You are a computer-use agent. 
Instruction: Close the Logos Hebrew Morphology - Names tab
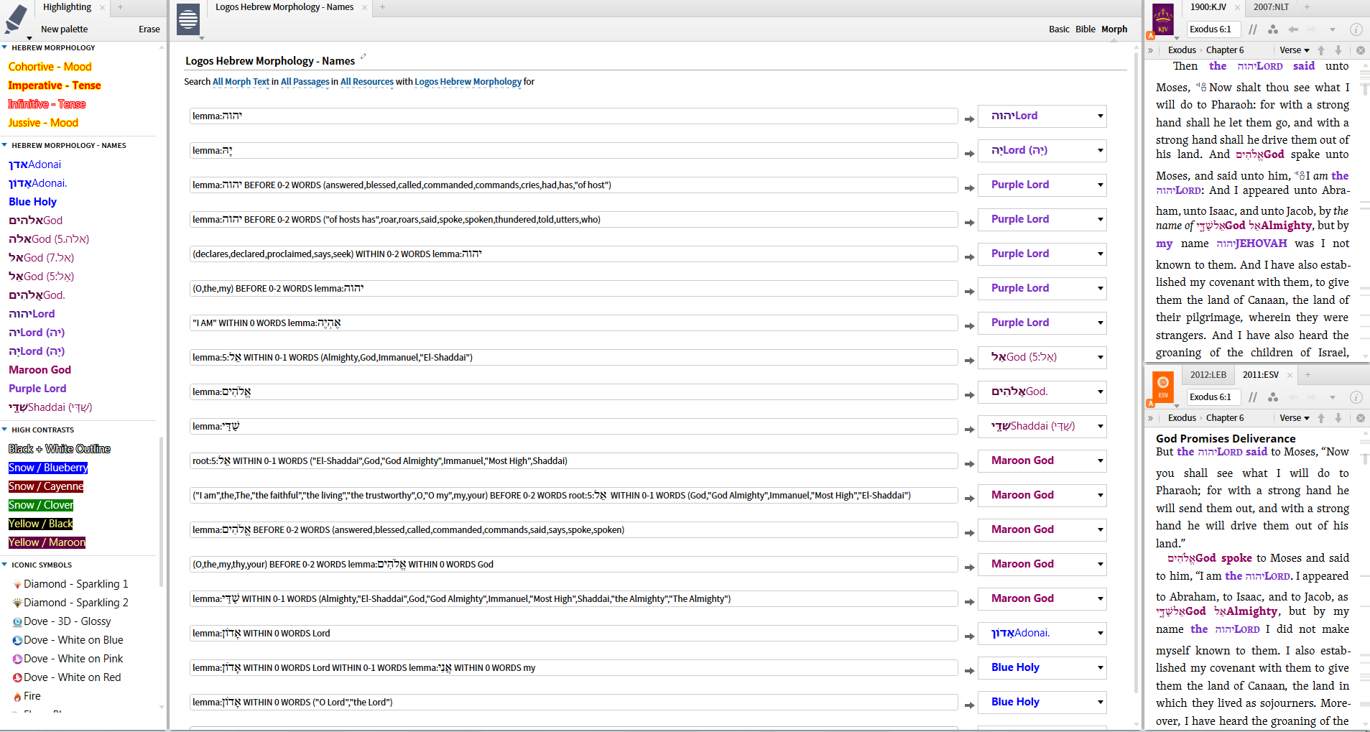[x=364, y=7]
